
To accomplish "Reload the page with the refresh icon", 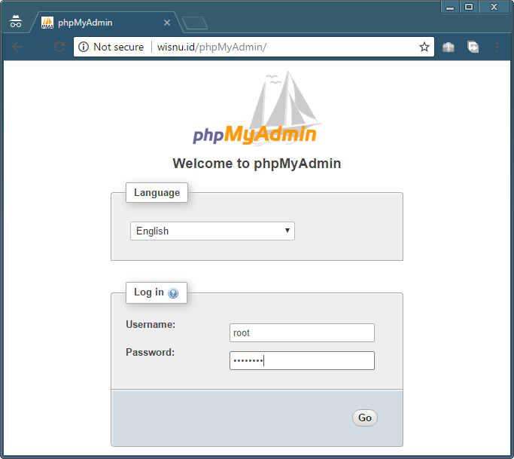I will coord(59,47).
